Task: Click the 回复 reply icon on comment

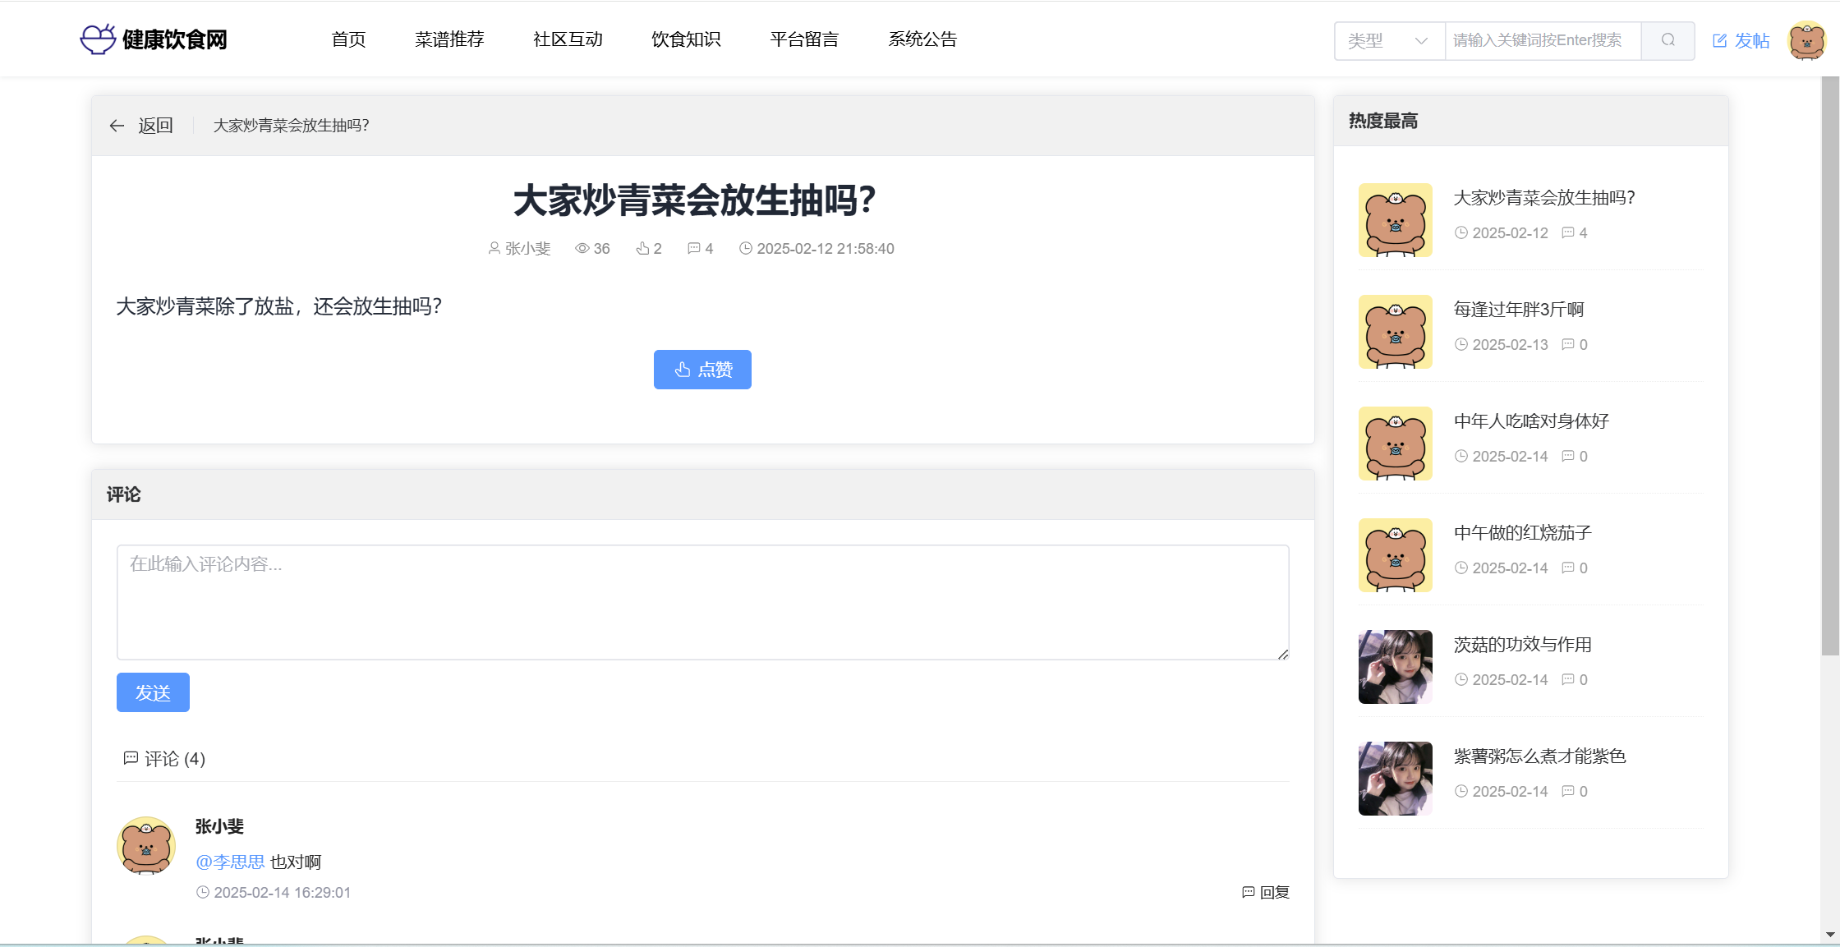Action: [1248, 892]
